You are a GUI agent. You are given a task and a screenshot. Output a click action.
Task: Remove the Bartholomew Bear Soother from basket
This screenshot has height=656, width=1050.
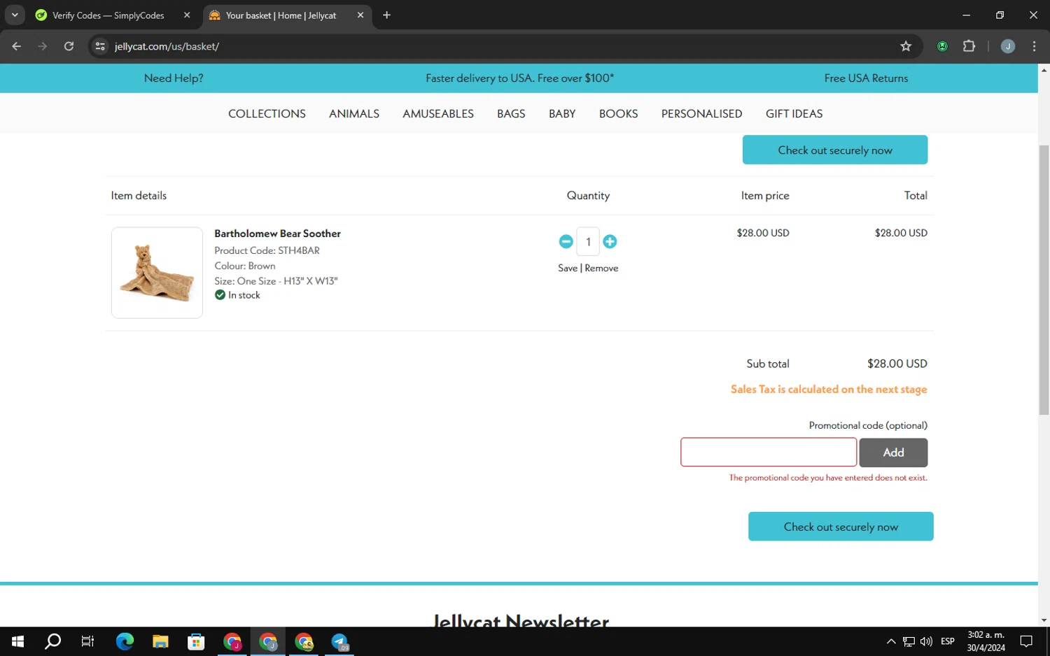click(x=601, y=268)
